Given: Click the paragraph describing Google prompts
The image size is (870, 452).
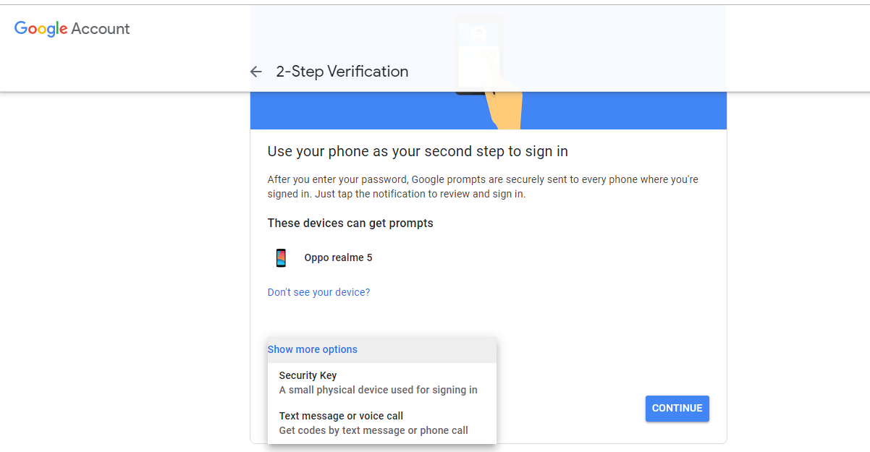Looking at the screenshot, I should 482,187.
